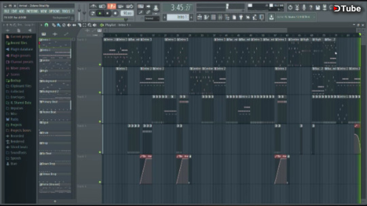Viewport: 367px width, 206px height.
Task: Toggle wait for input before recording
Action: (x=102, y=6)
